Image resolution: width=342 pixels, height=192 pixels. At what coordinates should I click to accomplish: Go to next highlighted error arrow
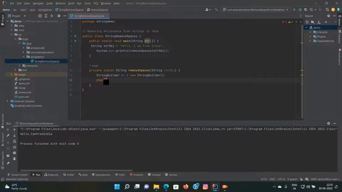(301, 22)
